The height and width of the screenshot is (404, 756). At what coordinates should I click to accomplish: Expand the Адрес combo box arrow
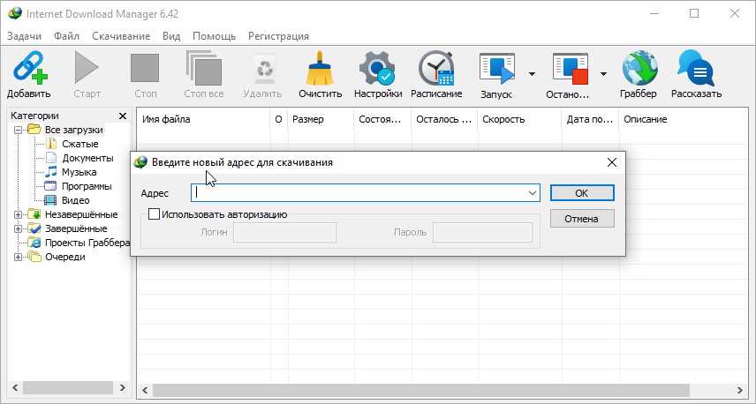pyautogui.click(x=533, y=193)
